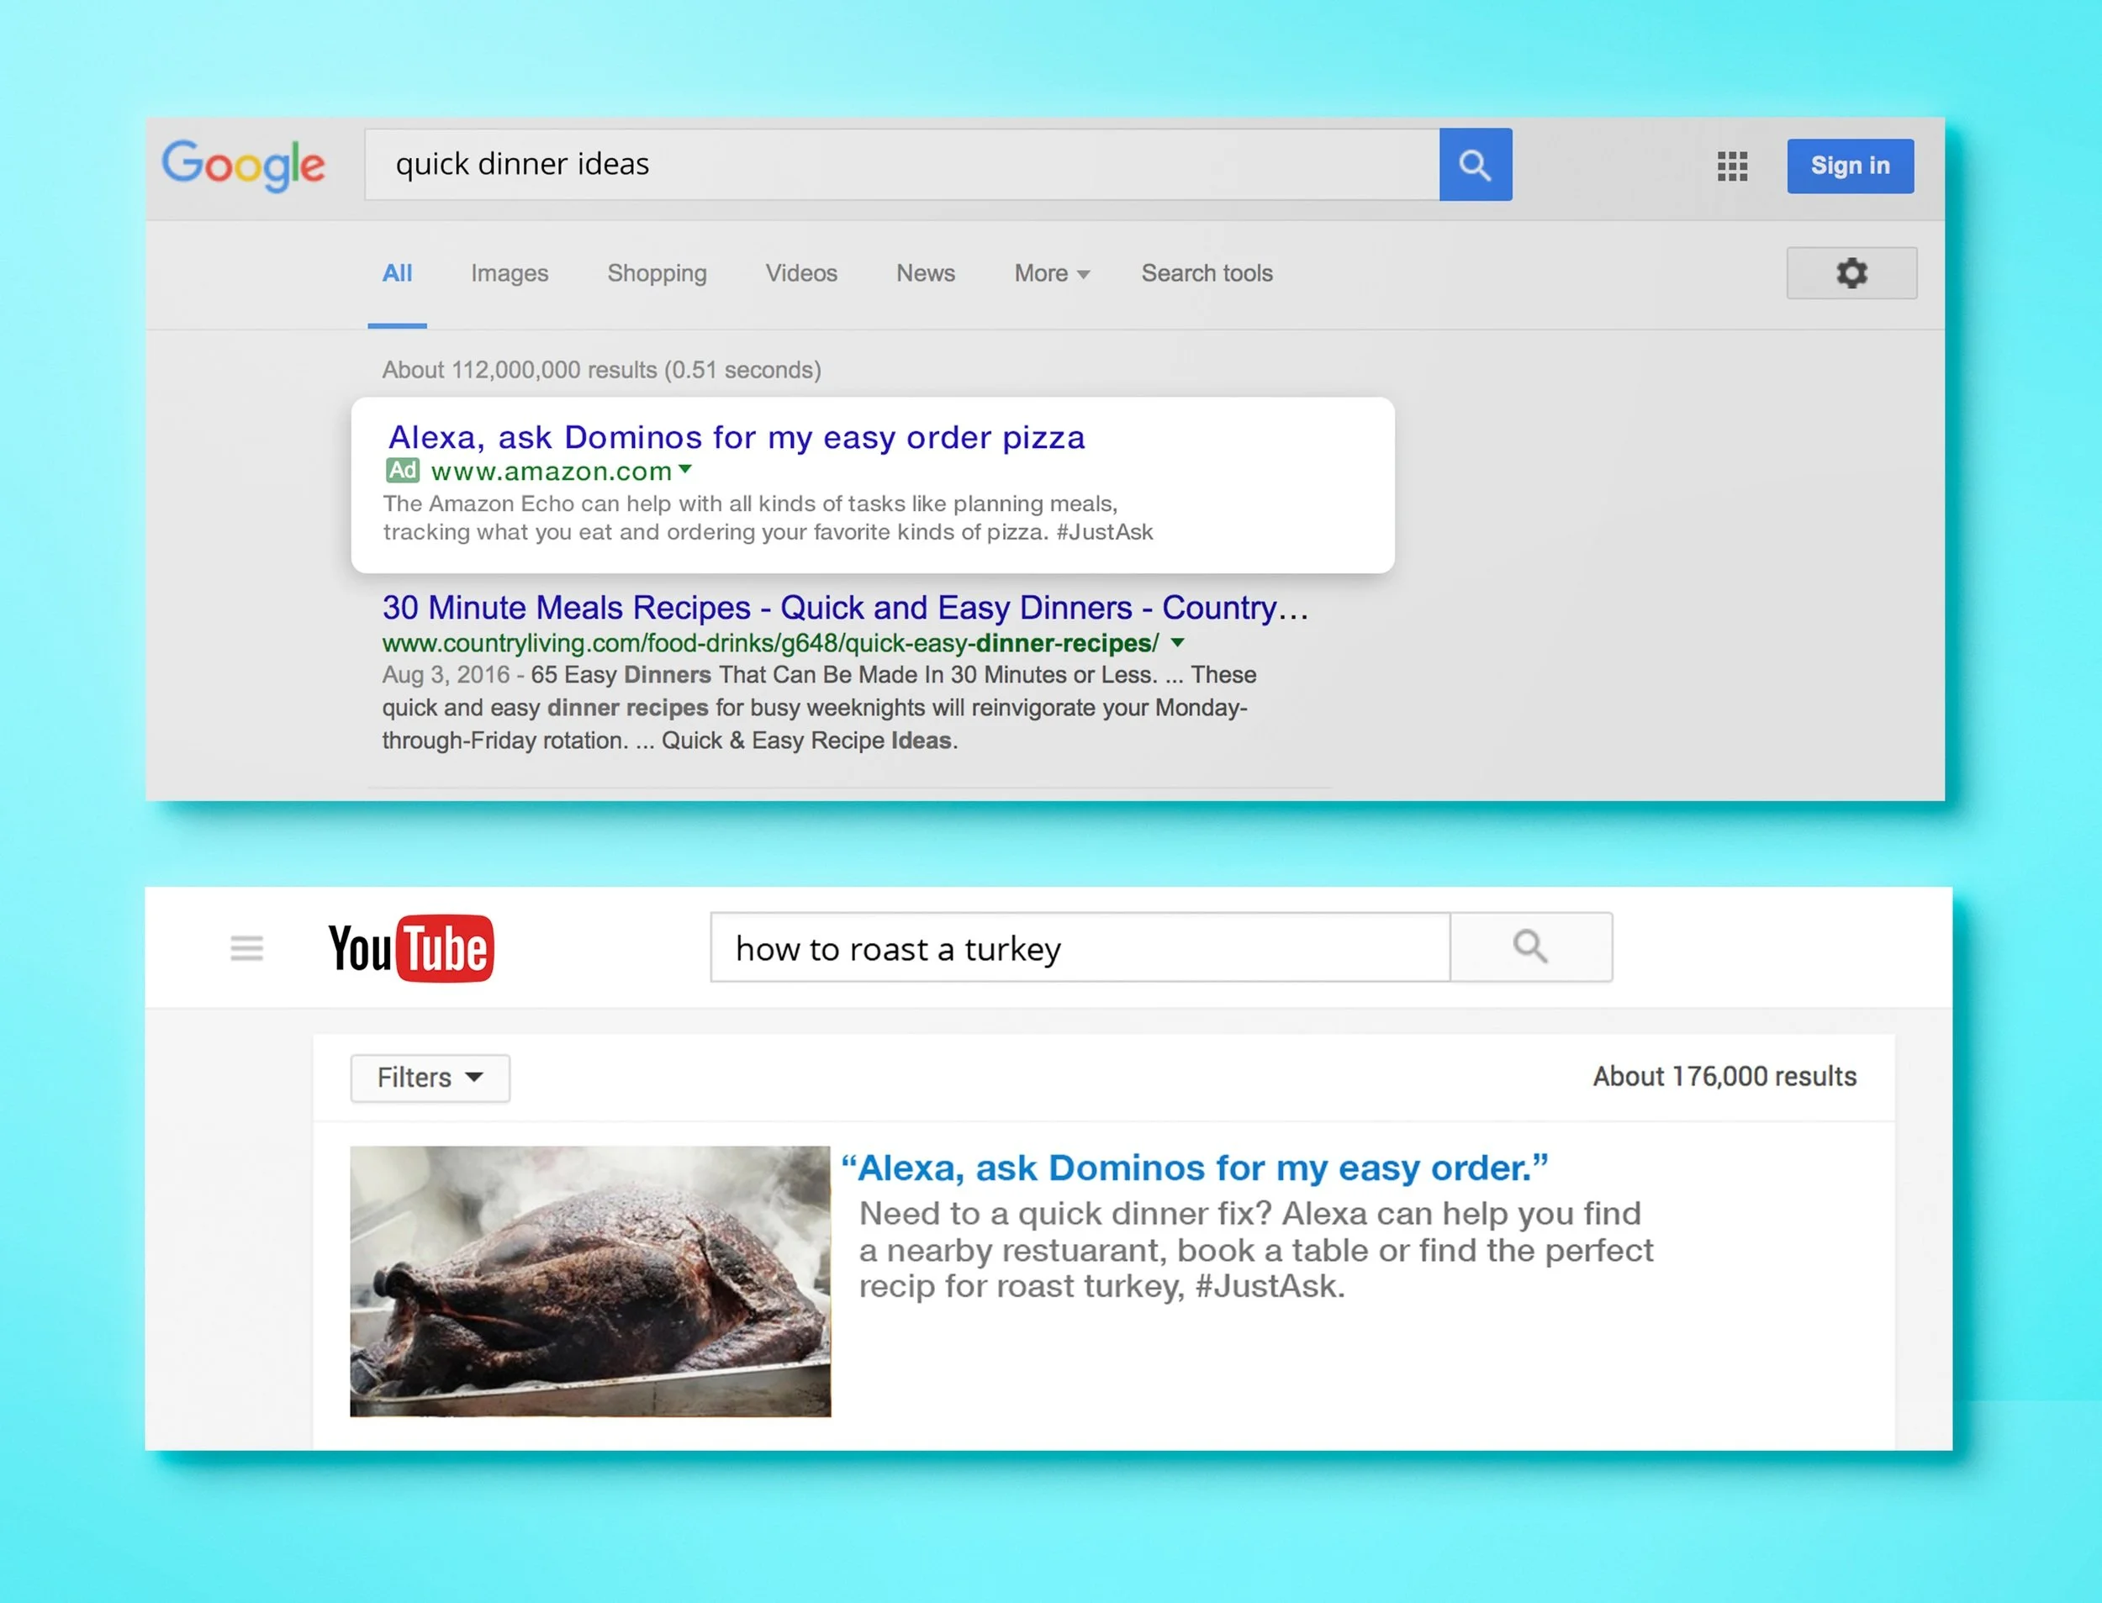Open the Google apps grid icon
Image resolution: width=2102 pixels, height=1603 pixels.
pos(1732,166)
